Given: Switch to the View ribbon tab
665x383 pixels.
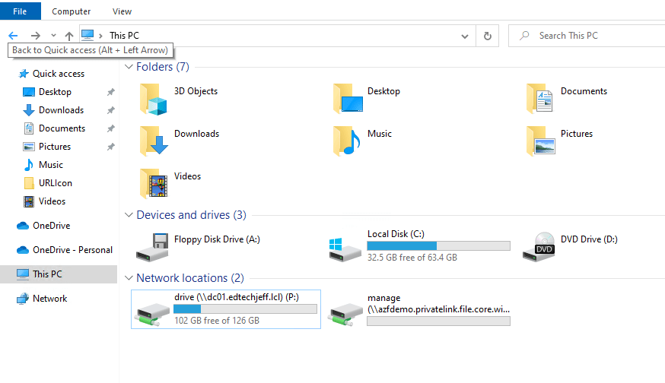Looking at the screenshot, I should (122, 11).
